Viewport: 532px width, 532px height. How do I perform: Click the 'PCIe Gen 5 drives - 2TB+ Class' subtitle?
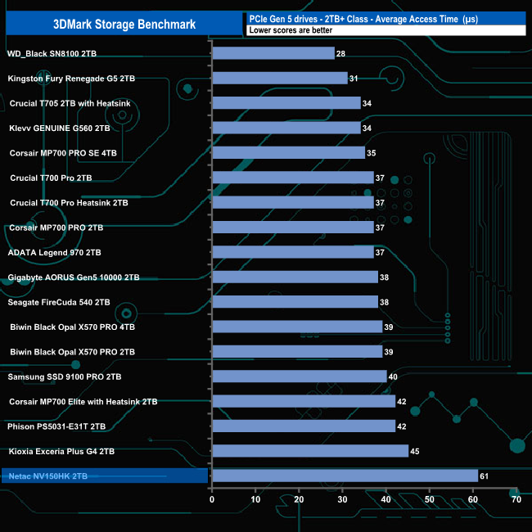coord(309,19)
